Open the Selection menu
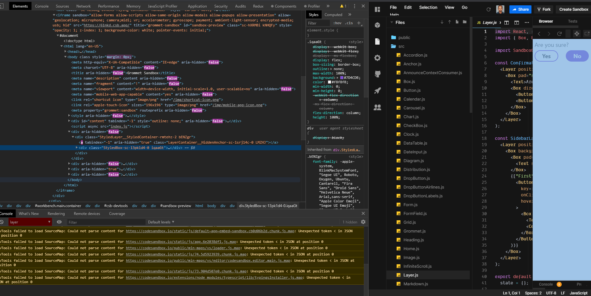Viewport: 591px width, 296px height. point(428,7)
